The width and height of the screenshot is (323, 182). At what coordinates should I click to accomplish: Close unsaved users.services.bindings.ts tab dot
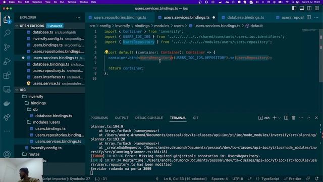(213, 18)
